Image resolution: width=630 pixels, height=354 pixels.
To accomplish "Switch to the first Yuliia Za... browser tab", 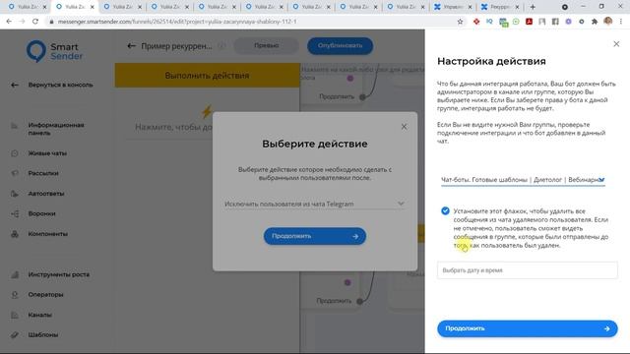I will 28,7.
